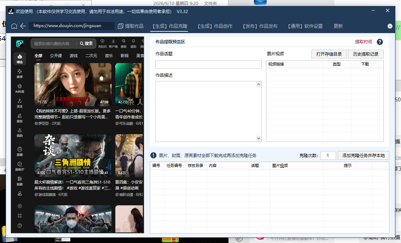
Task: Select the 游戏 category tab
Action: click(74, 56)
